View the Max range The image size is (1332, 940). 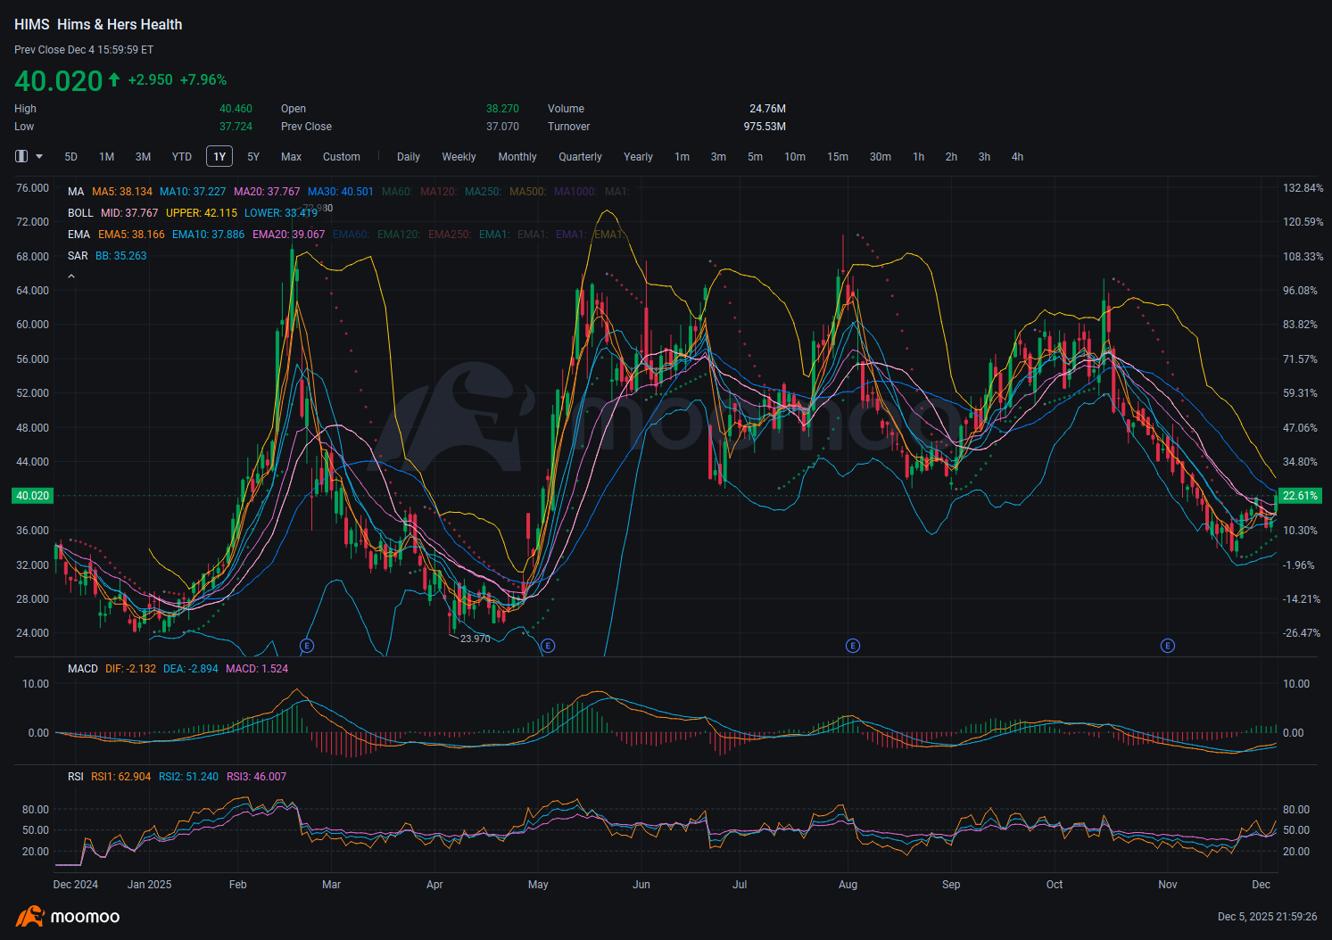[x=292, y=157]
